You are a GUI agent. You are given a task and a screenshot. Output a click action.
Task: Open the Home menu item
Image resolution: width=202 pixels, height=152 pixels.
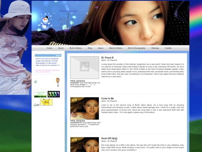pos(49,48)
